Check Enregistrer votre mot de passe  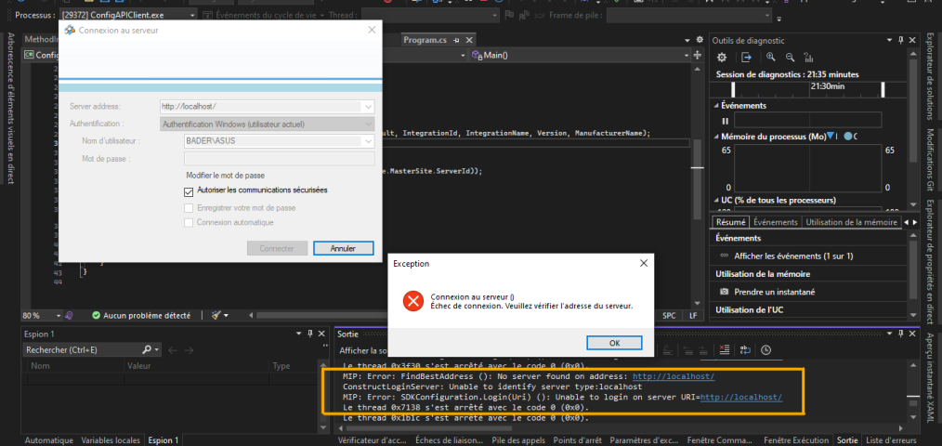(190, 208)
